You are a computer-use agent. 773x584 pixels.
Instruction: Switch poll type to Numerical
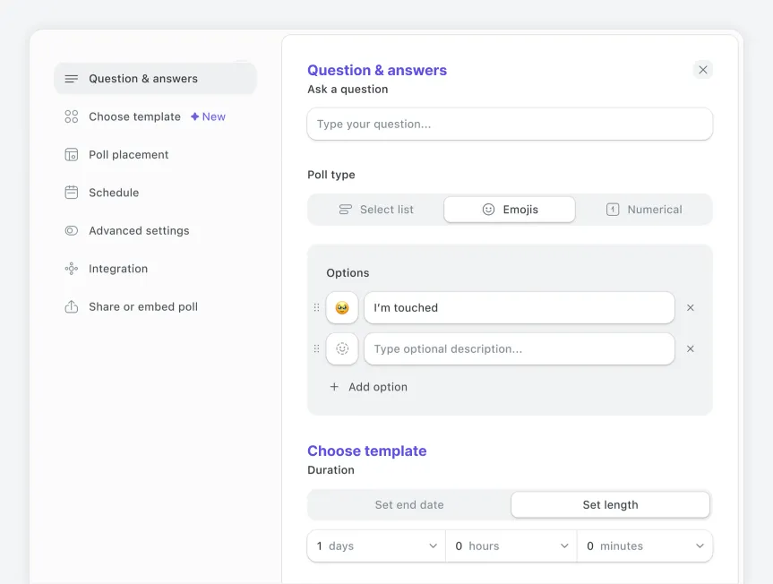click(644, 210)
